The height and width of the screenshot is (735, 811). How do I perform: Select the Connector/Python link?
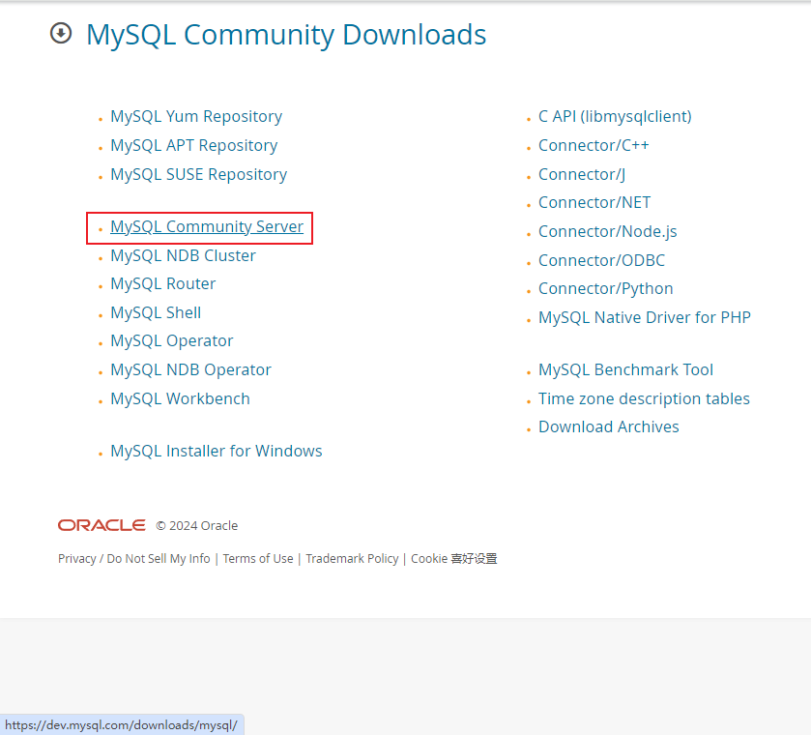605,288
